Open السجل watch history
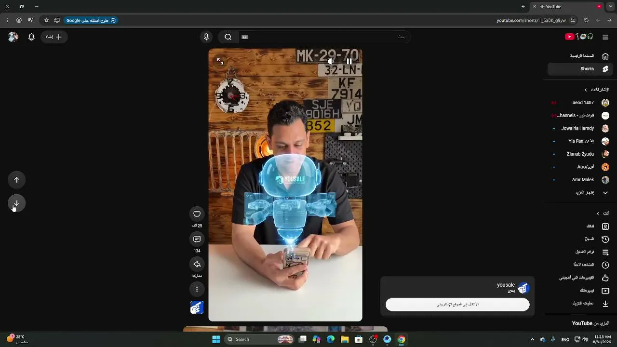617x347 pixels. [x=580, y=239]
